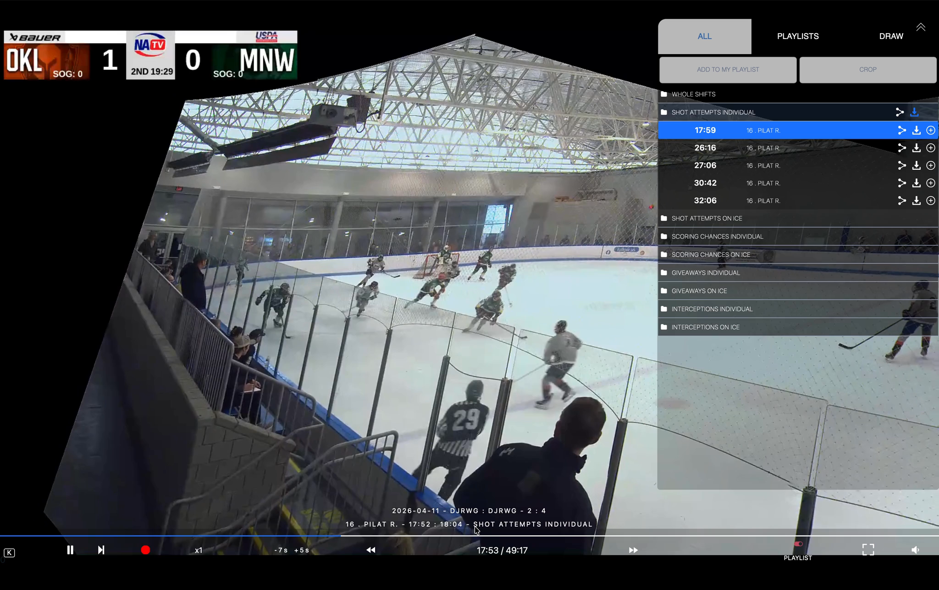Open the keyboard shortcuts K icon
The image size is (939, 590).
[x=9, y=553]
